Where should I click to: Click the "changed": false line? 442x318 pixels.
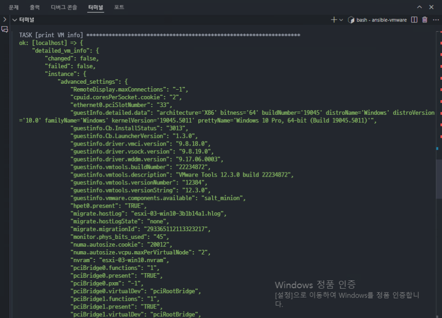pyautogui.click(x=71, y=59)
